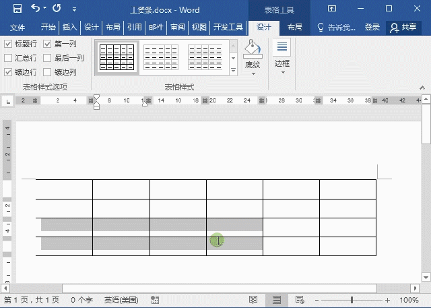The image size is (431, 308).
Task: Click the vertical scrollbar down arrow
Action: coord(426,277)
